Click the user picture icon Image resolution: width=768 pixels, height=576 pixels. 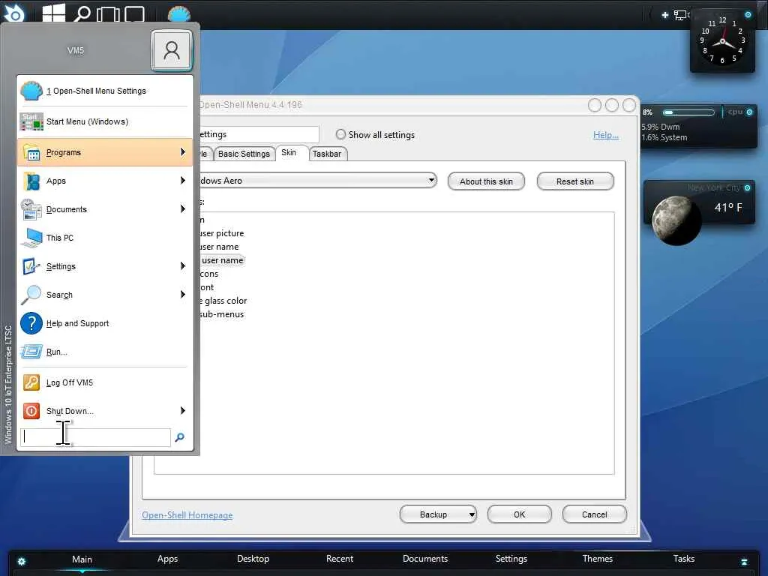click(x=172, y=50)
